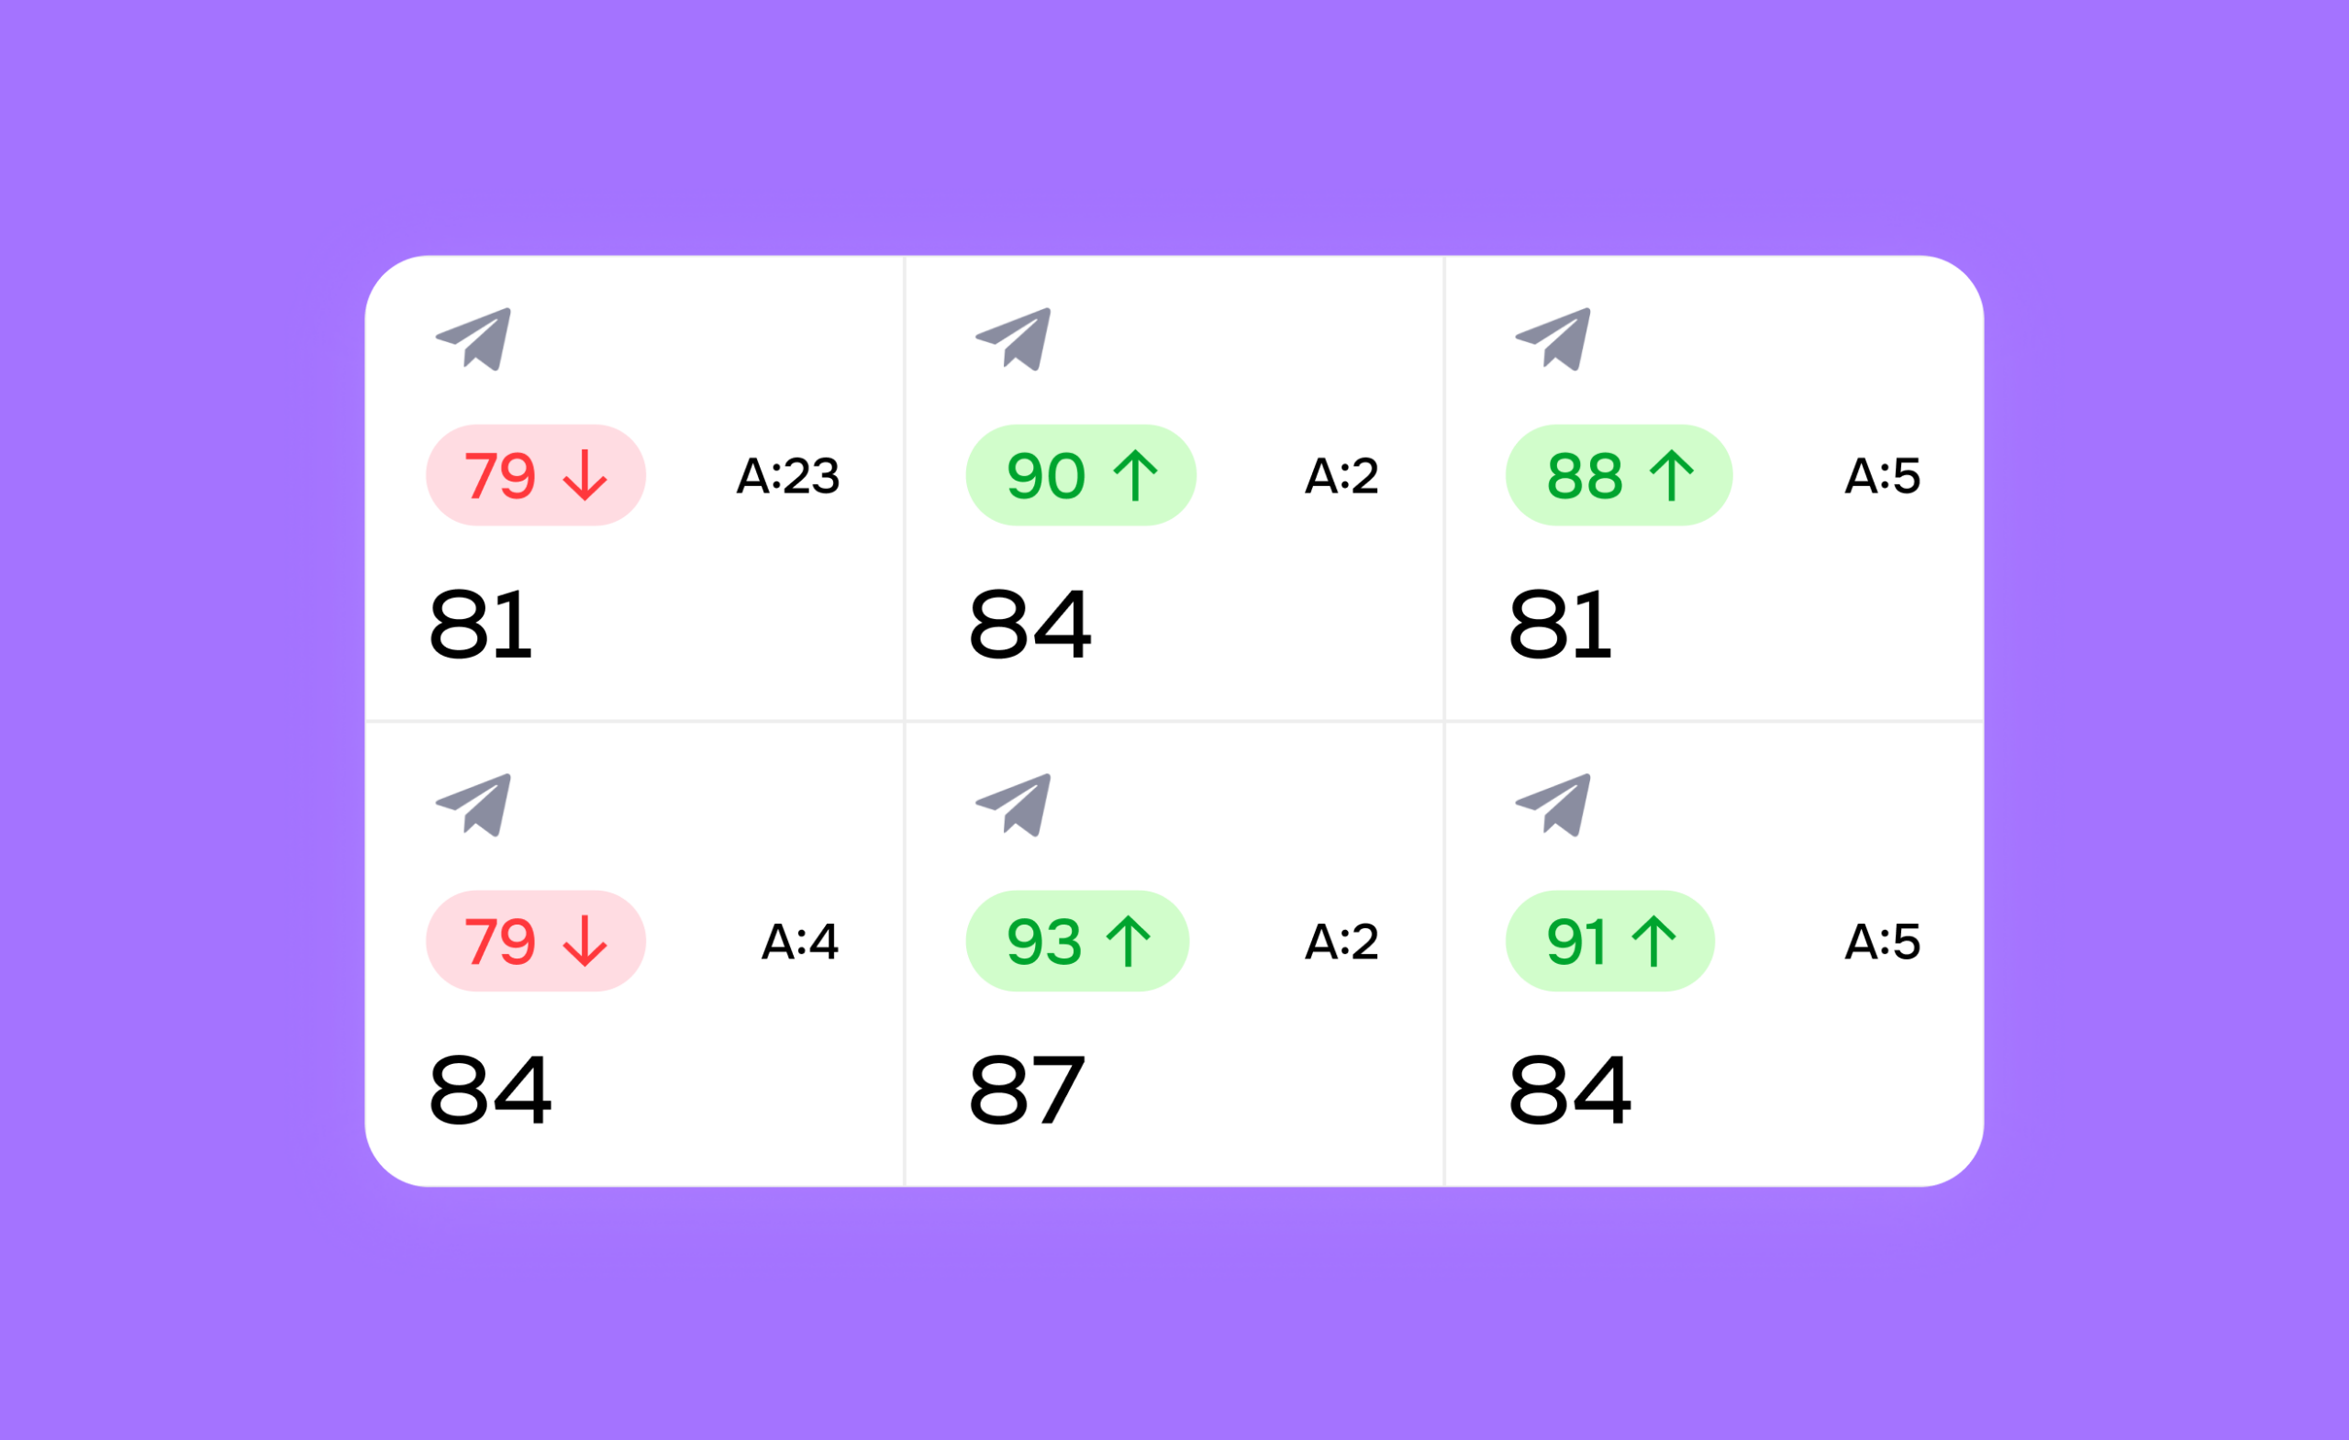Click the large 81 below the green 88 badge
The image size is (2349, 1440).
coord(1561,626)
